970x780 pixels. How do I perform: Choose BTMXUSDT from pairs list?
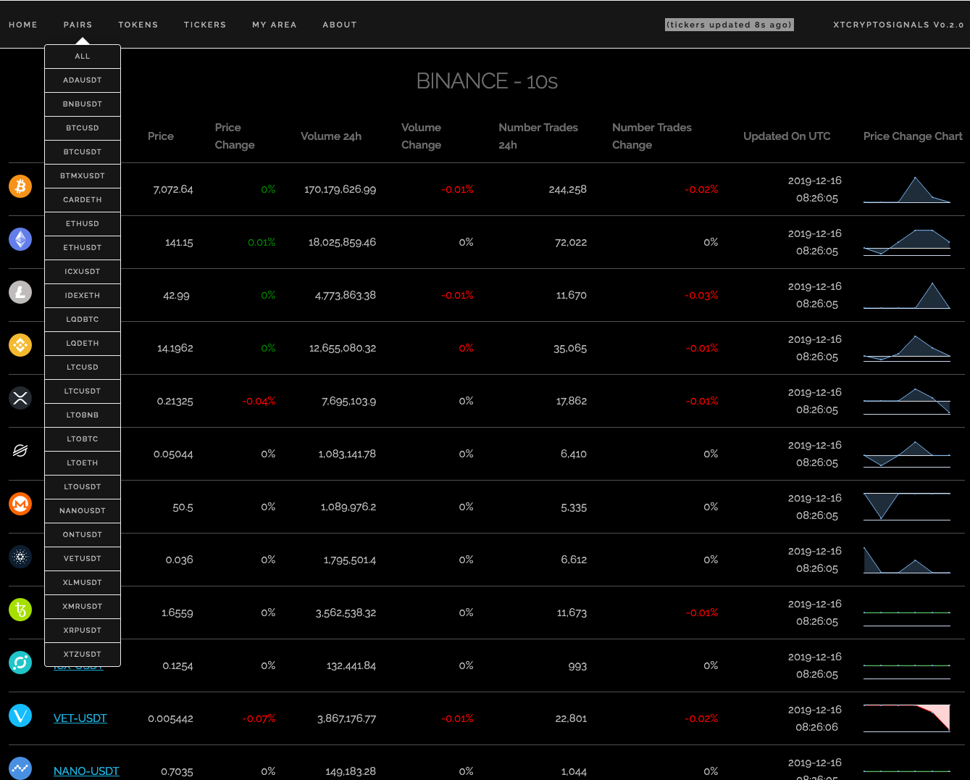pos(83,176)
